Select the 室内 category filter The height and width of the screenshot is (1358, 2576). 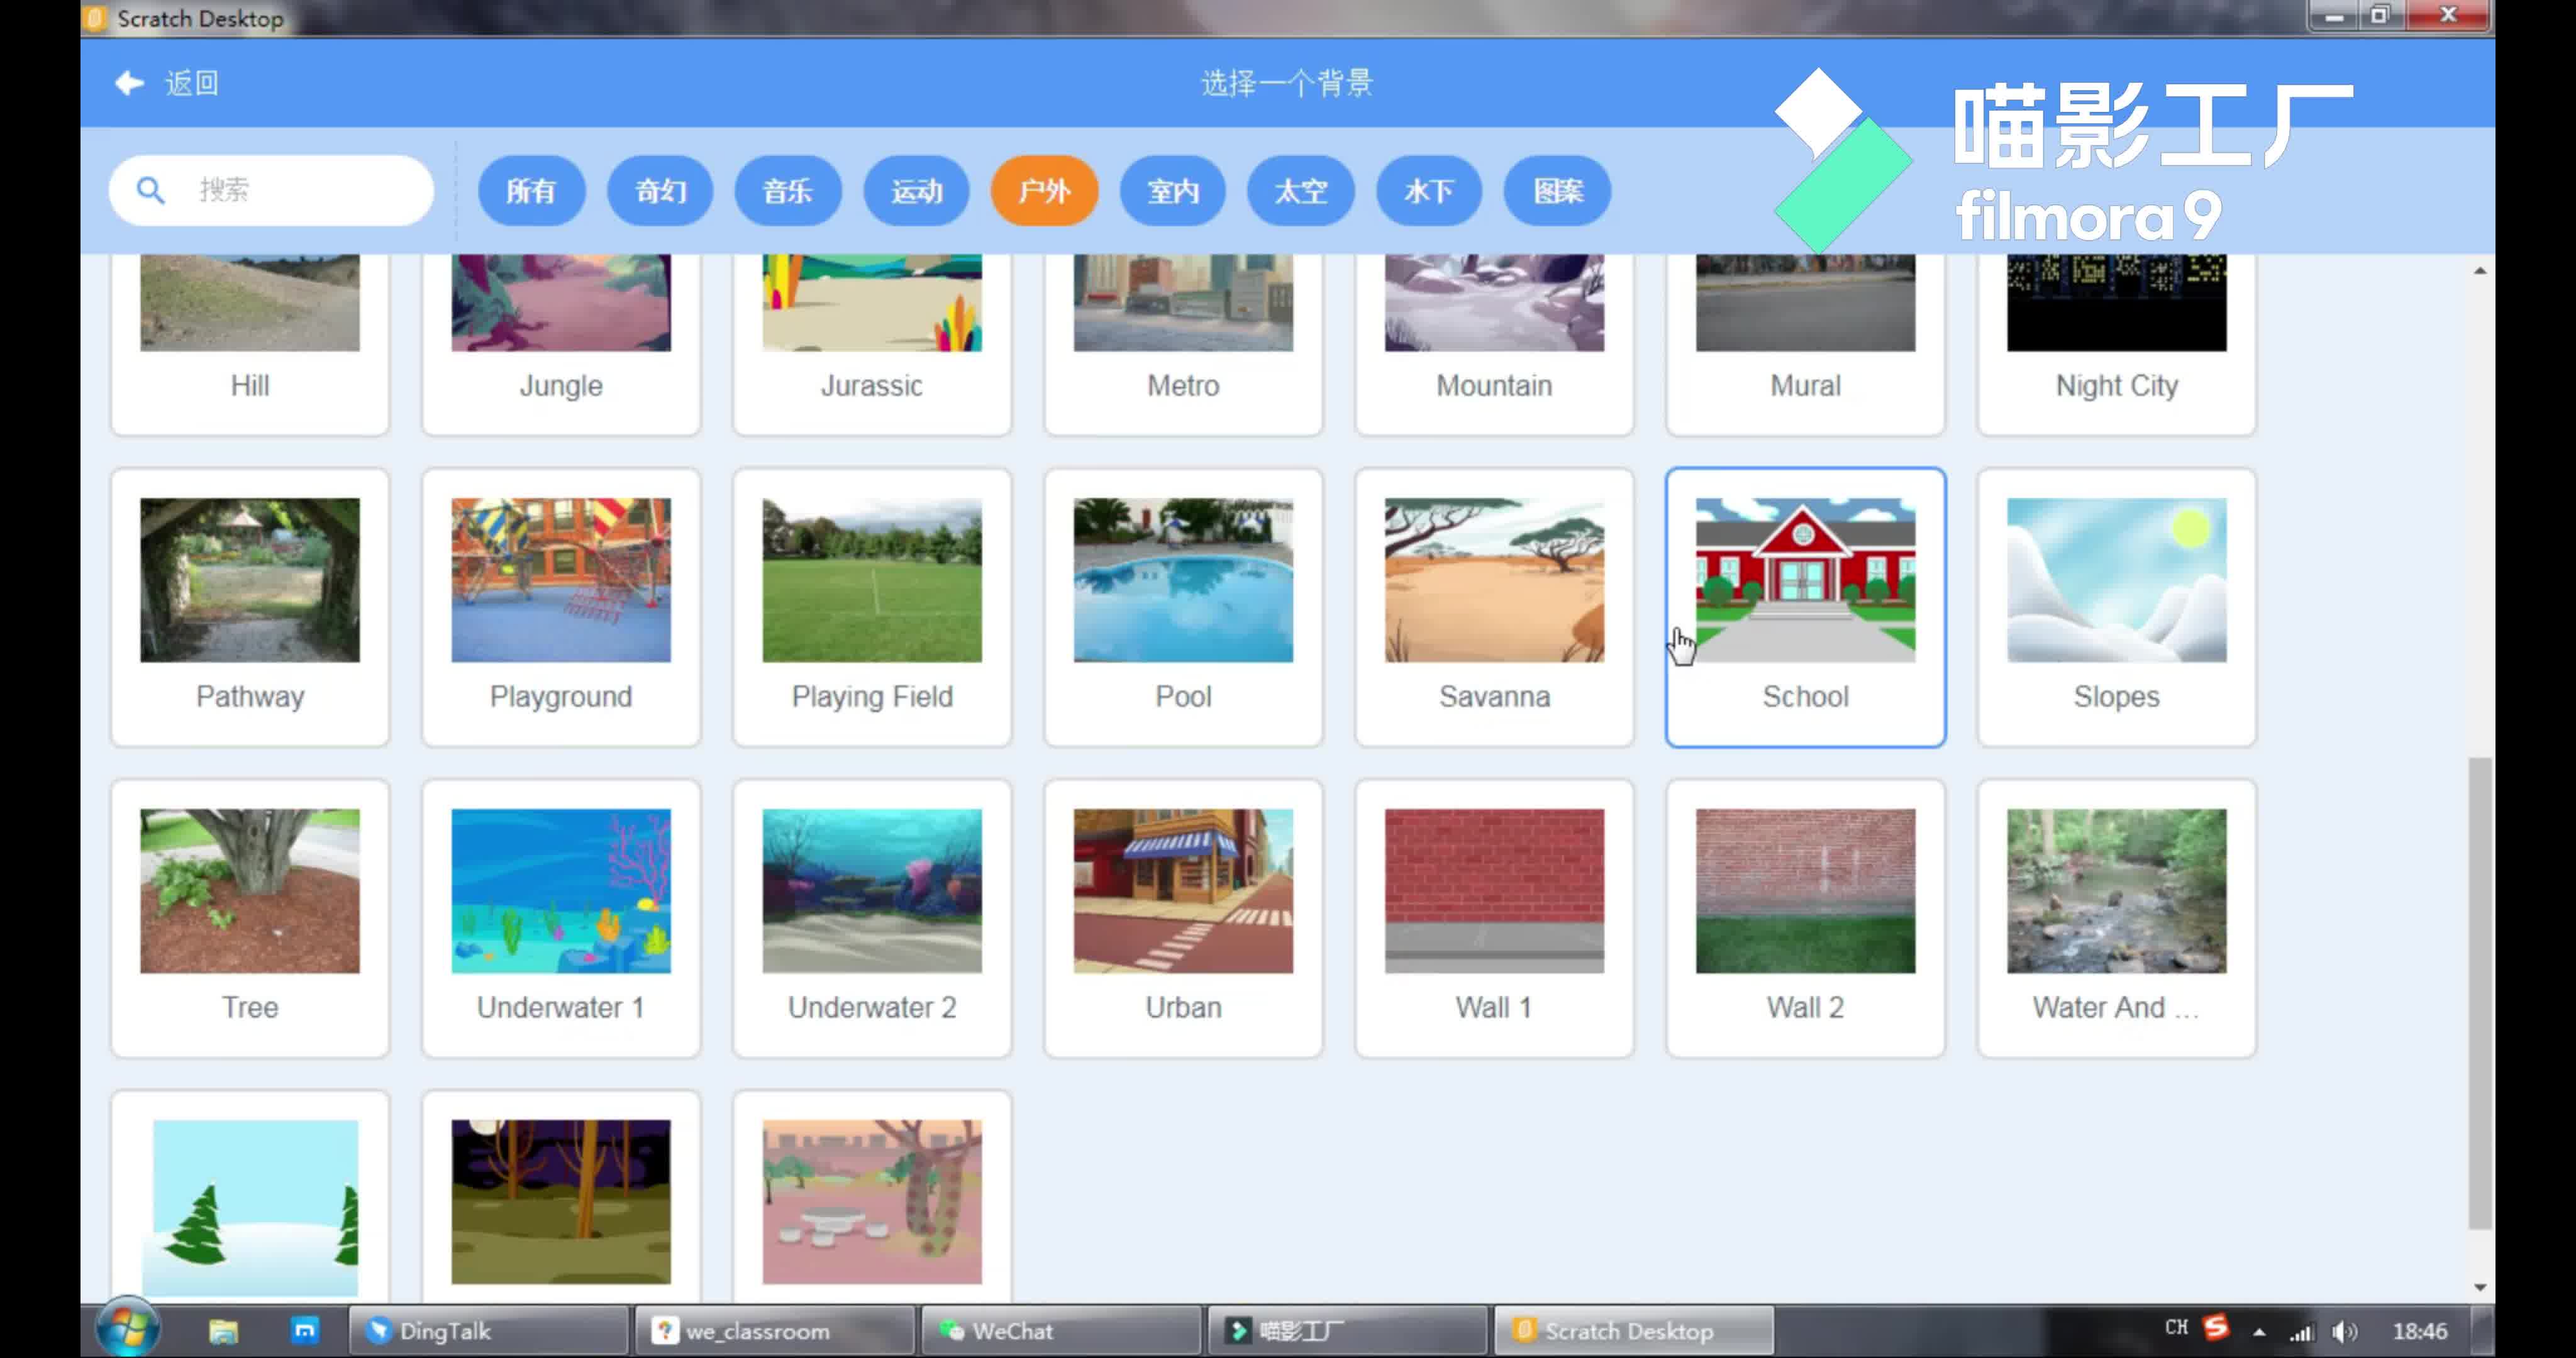coord(1173,190)
